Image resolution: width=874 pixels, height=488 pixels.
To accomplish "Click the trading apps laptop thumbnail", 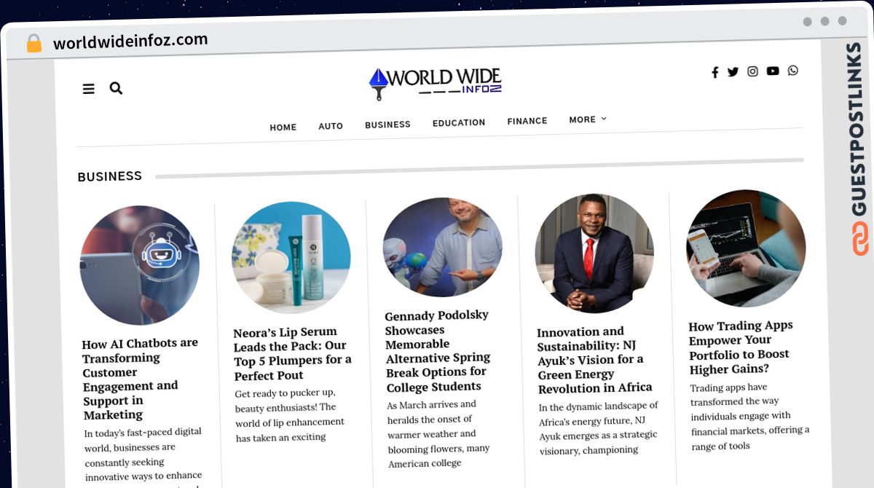I will [x=746, y=248].
